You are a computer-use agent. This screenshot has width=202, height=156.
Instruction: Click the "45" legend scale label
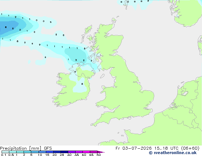coord(91,155)
